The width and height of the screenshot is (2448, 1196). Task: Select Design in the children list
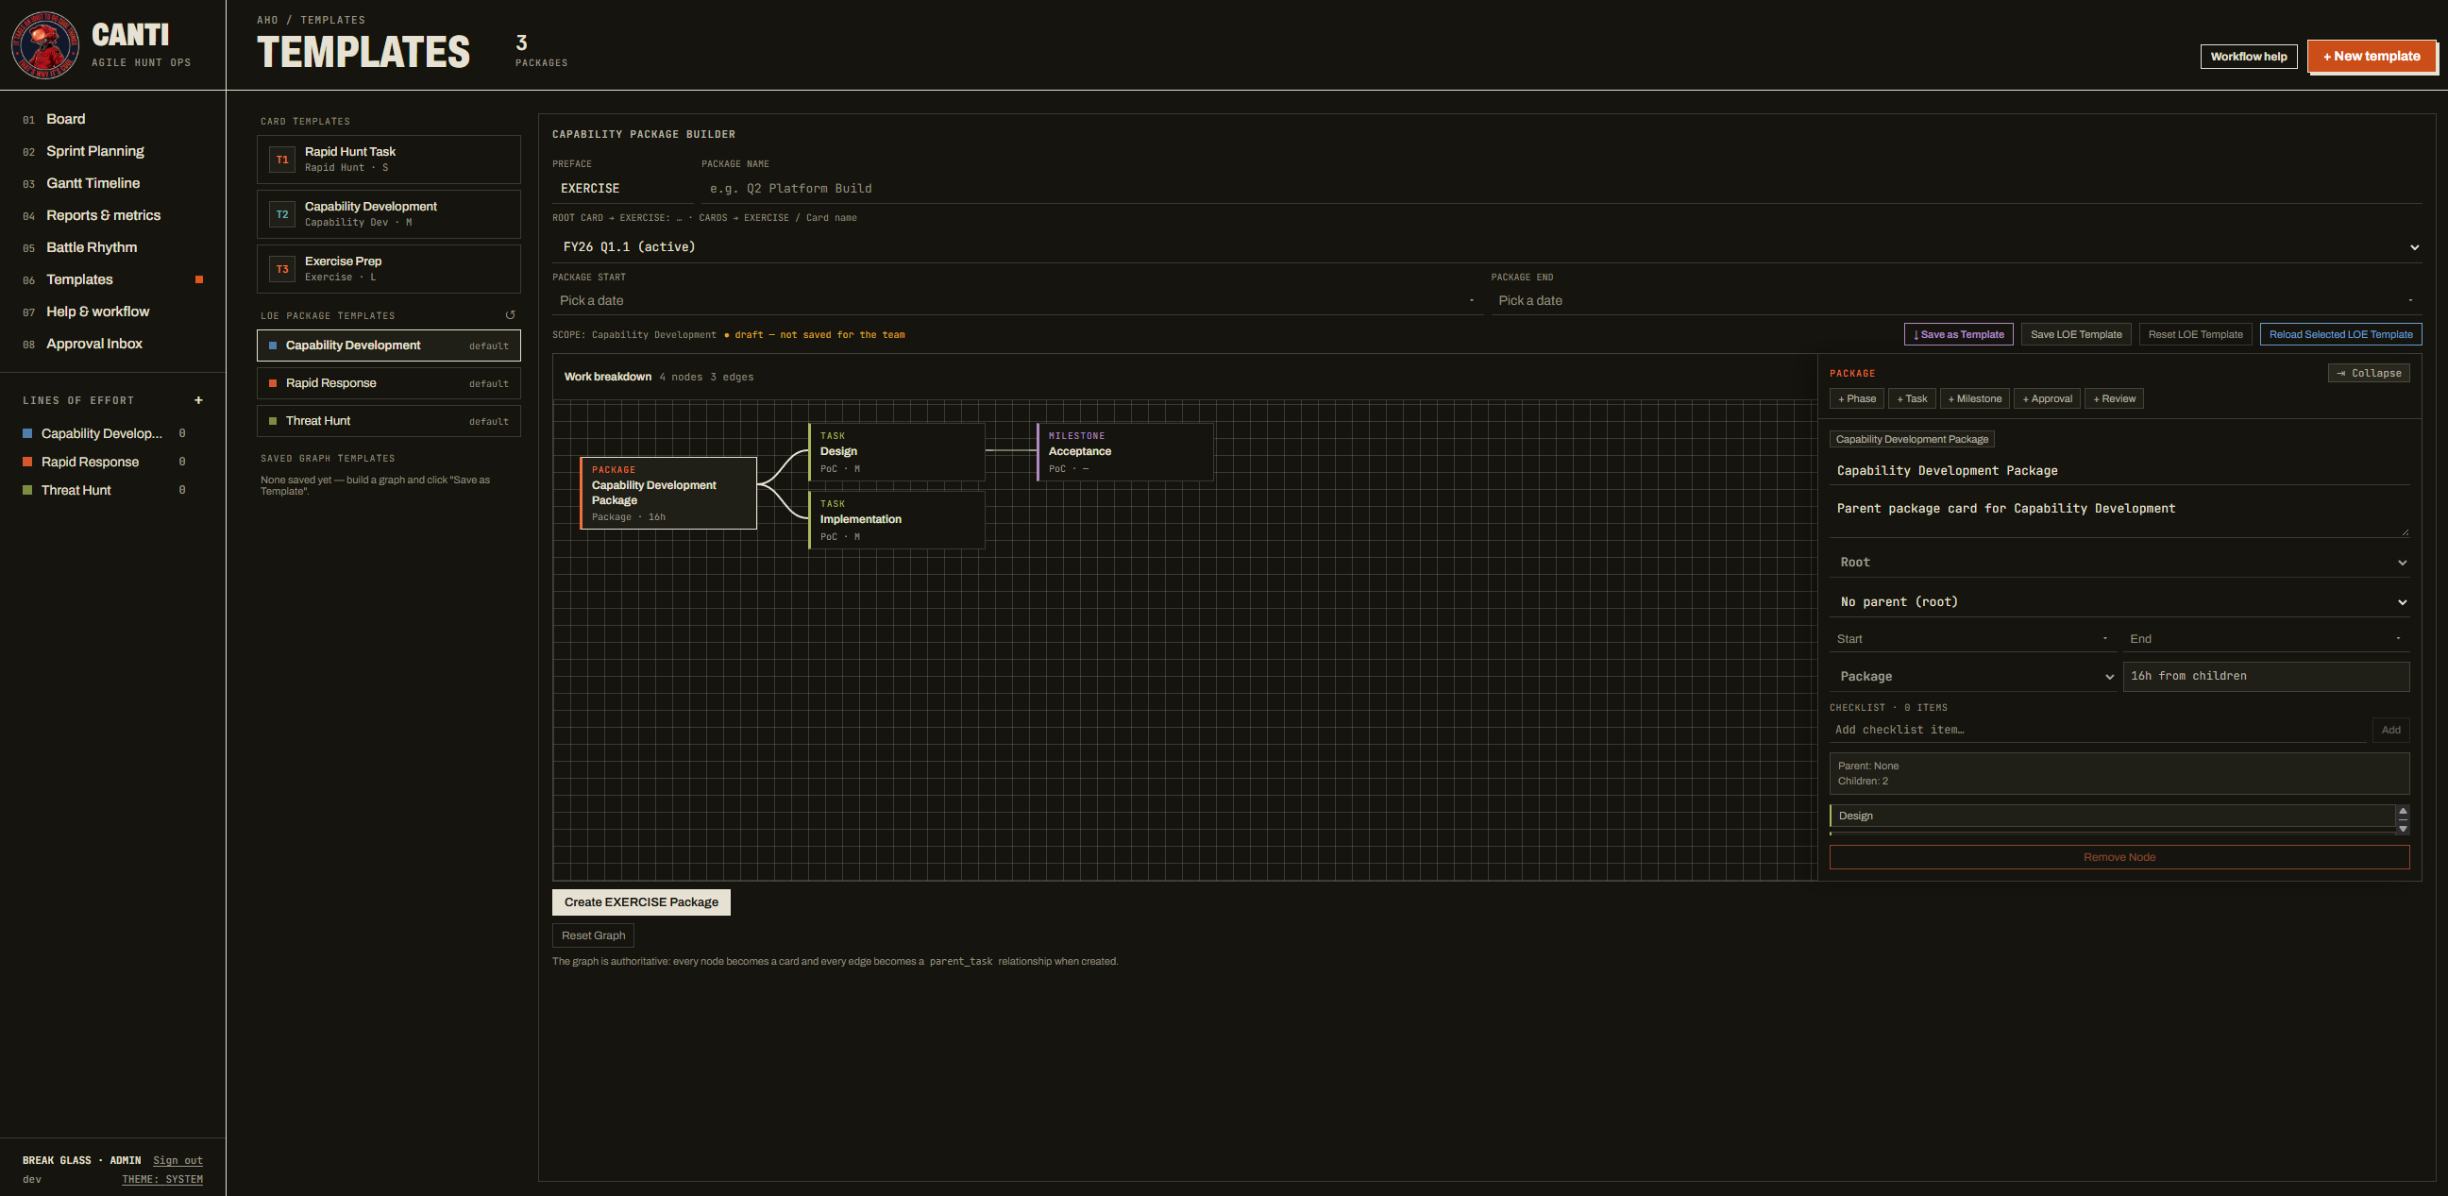[2112, 816]
